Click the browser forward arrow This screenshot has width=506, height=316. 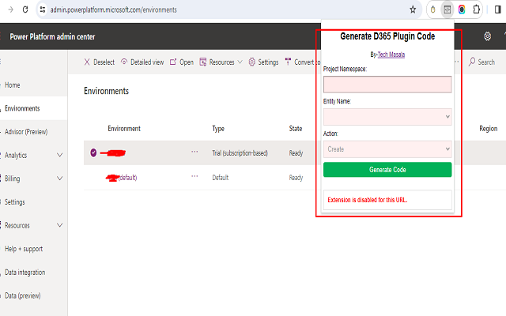[x=10, y=9]
